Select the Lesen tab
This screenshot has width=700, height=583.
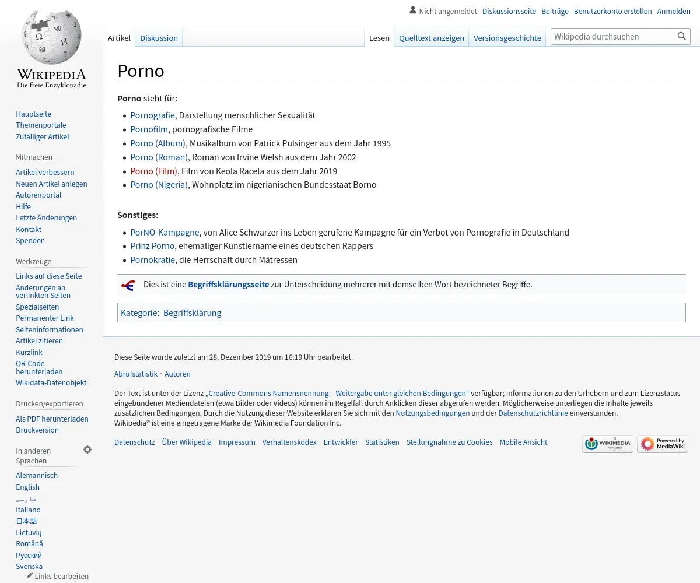pos(379,38)
